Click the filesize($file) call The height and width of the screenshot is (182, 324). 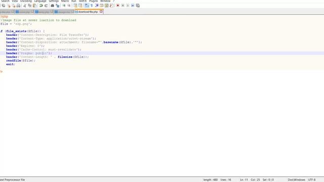(x=72, y=57)
